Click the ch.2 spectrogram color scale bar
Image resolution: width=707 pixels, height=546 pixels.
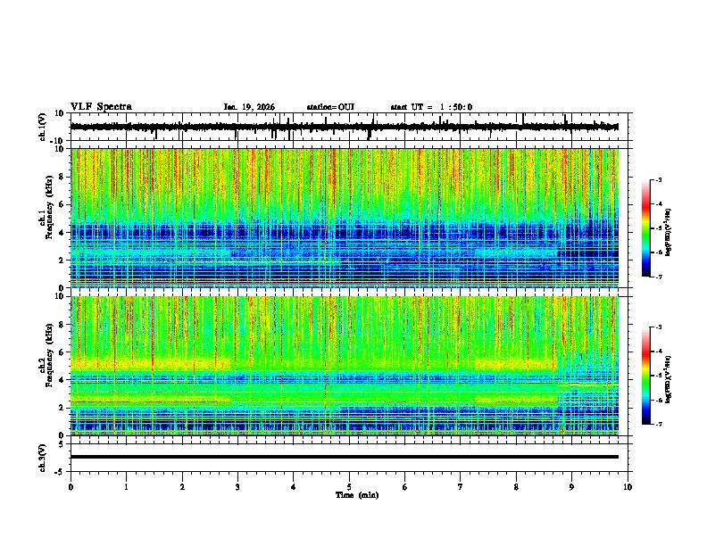646,376
